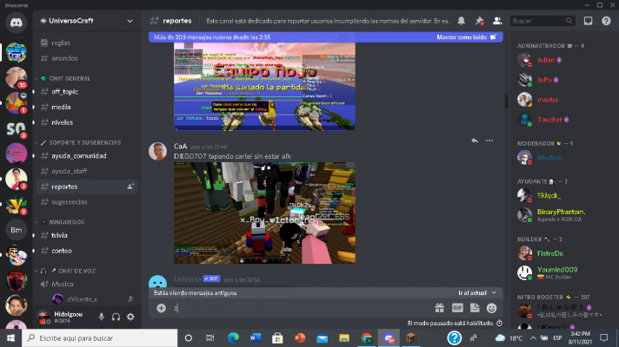Open more options on CaA's message
This screenshot has height=347, width=619.
click(x=489, y=141)
